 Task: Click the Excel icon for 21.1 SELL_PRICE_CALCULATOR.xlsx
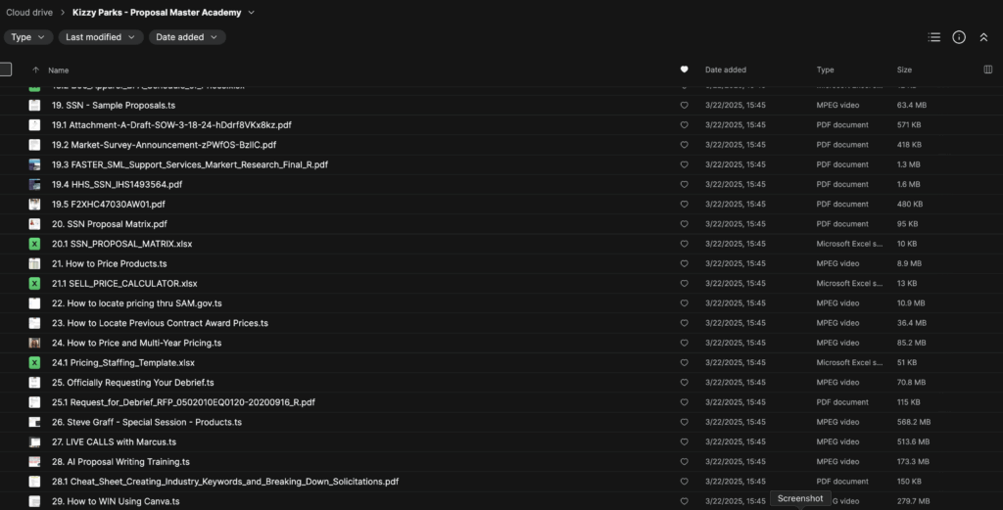coord(34,283)
